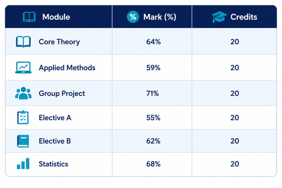282x188 pixels.
Task: Click the Credits column header text
Action: pos(244,17)
